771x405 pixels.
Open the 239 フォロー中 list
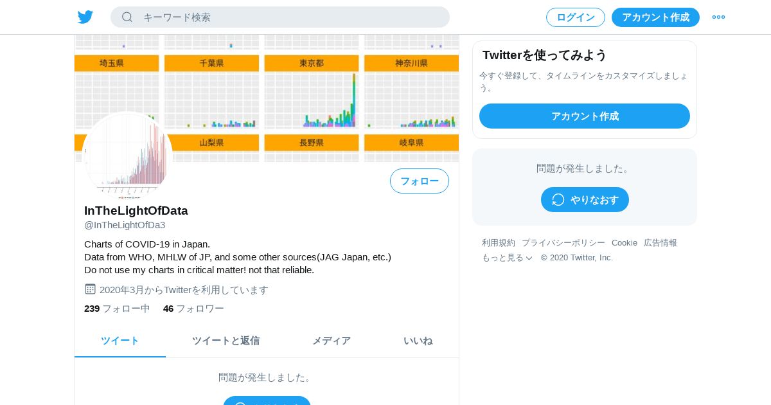click(117, 309)
